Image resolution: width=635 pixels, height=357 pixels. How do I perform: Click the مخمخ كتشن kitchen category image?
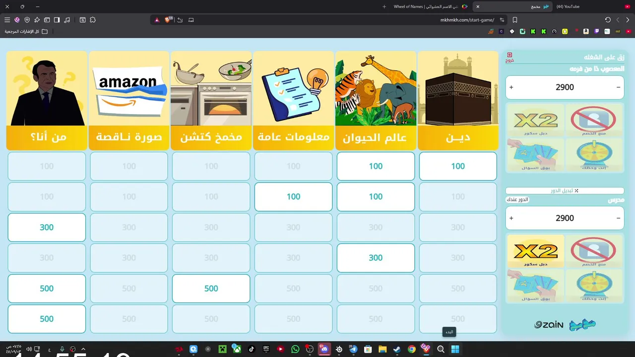click(x=211, y=89)
